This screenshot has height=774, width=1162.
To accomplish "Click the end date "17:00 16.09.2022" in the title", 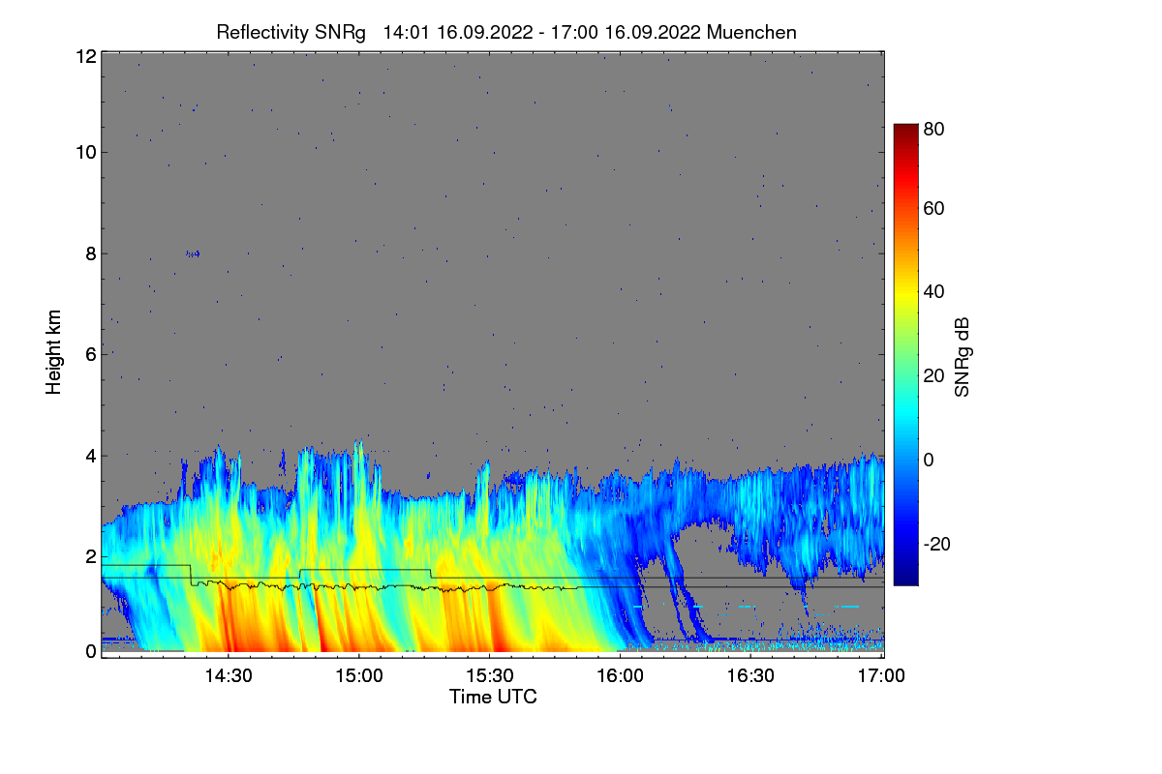I will 627,32.
